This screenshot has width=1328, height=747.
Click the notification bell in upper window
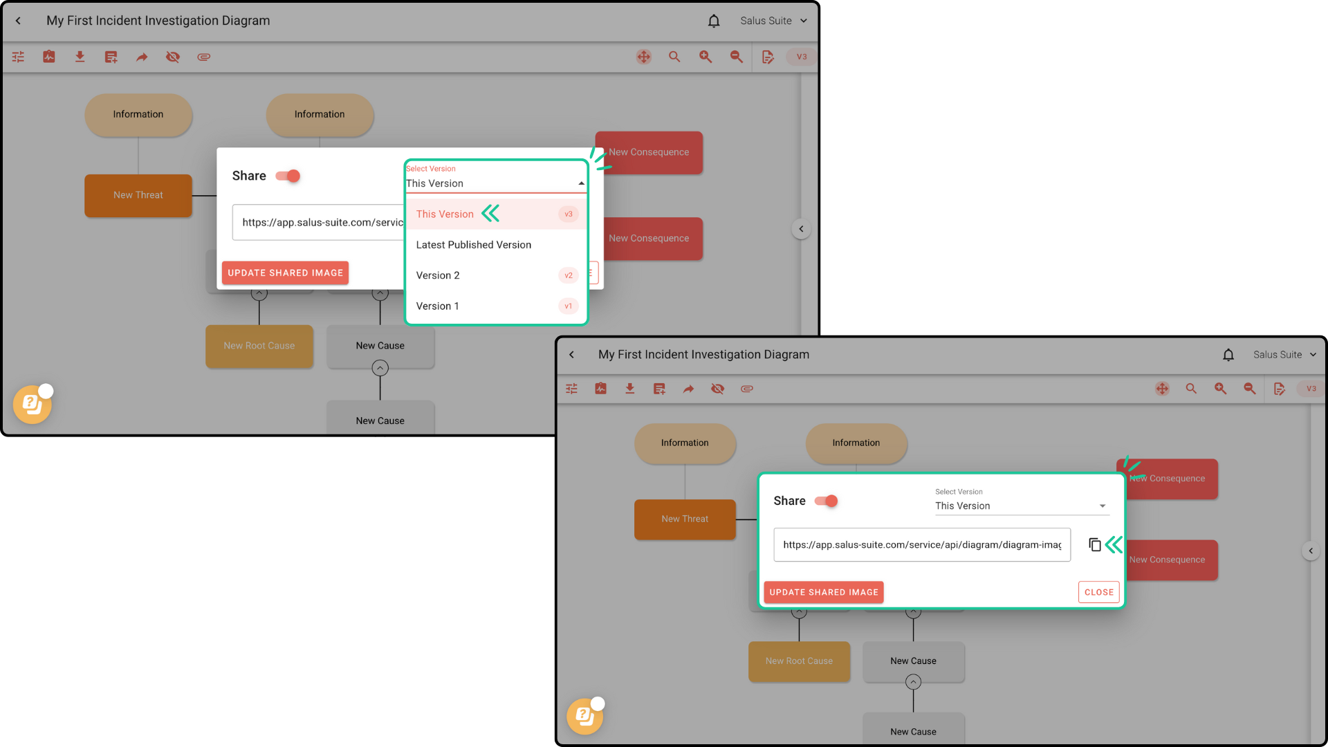pos(714,21)
